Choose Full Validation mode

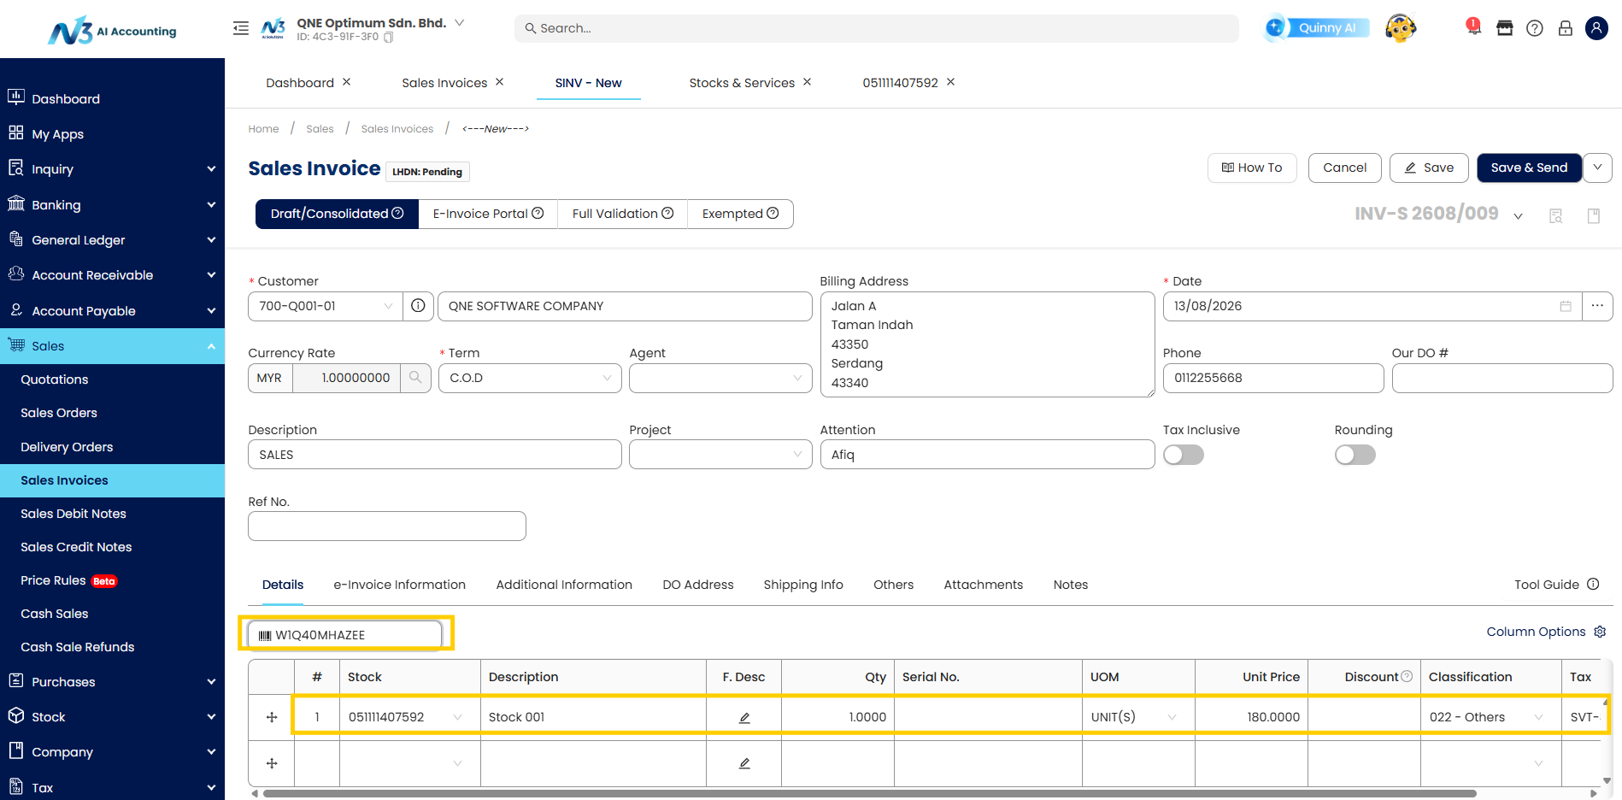point(623,214)
